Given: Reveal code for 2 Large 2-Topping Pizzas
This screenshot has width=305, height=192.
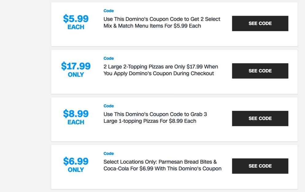Looking at the screenshot, I should 260,71.
